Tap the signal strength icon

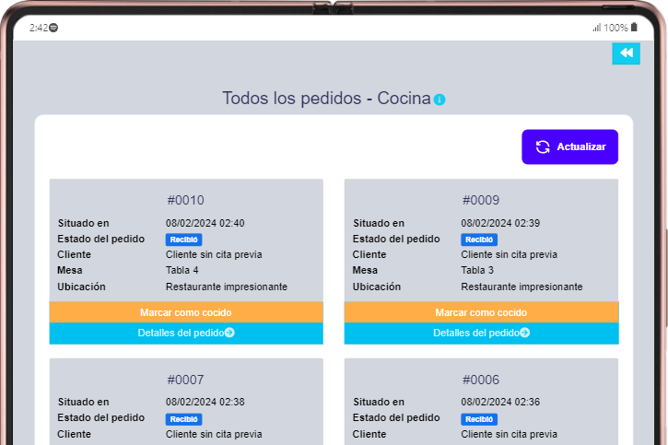(x=596, y=29)
